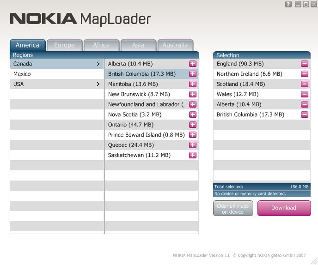The width and height of the screenshot is (318, 265).
Task: Expand Canada region chevron
Action: (x=98, y=64)
